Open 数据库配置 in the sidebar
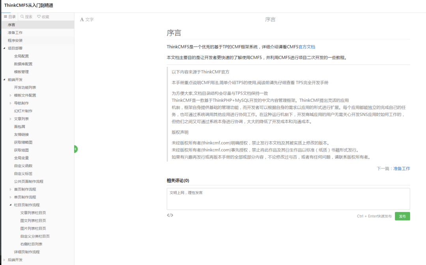The image size is (426, 265). (x=23, y=64)
